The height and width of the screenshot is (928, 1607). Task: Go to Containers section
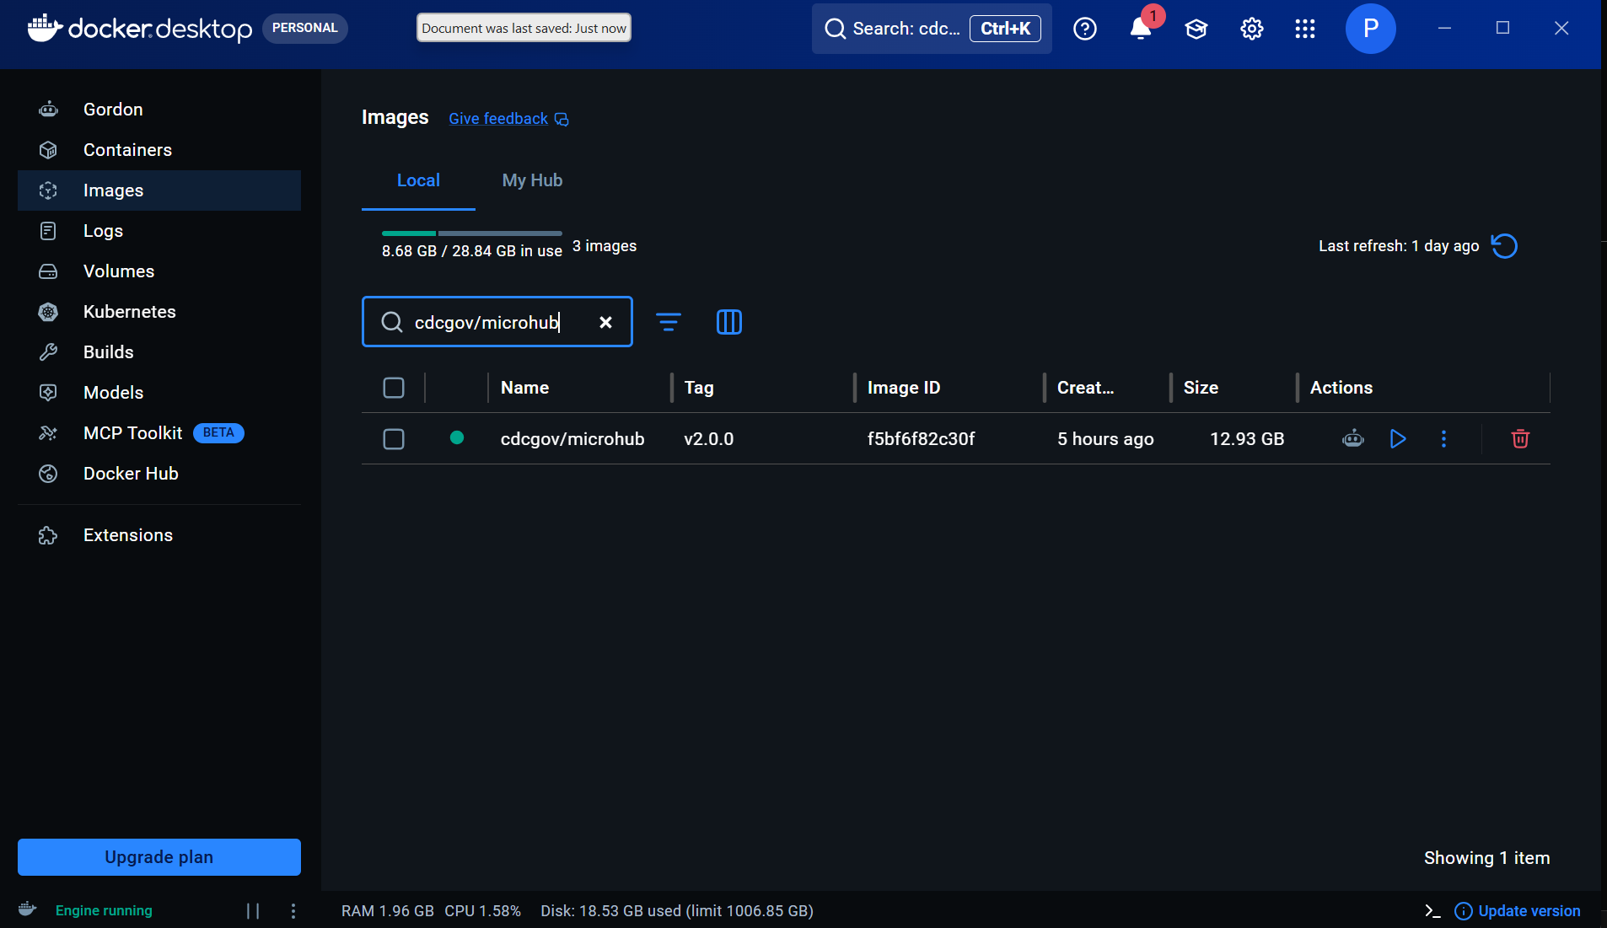click(x=159, y=150)
